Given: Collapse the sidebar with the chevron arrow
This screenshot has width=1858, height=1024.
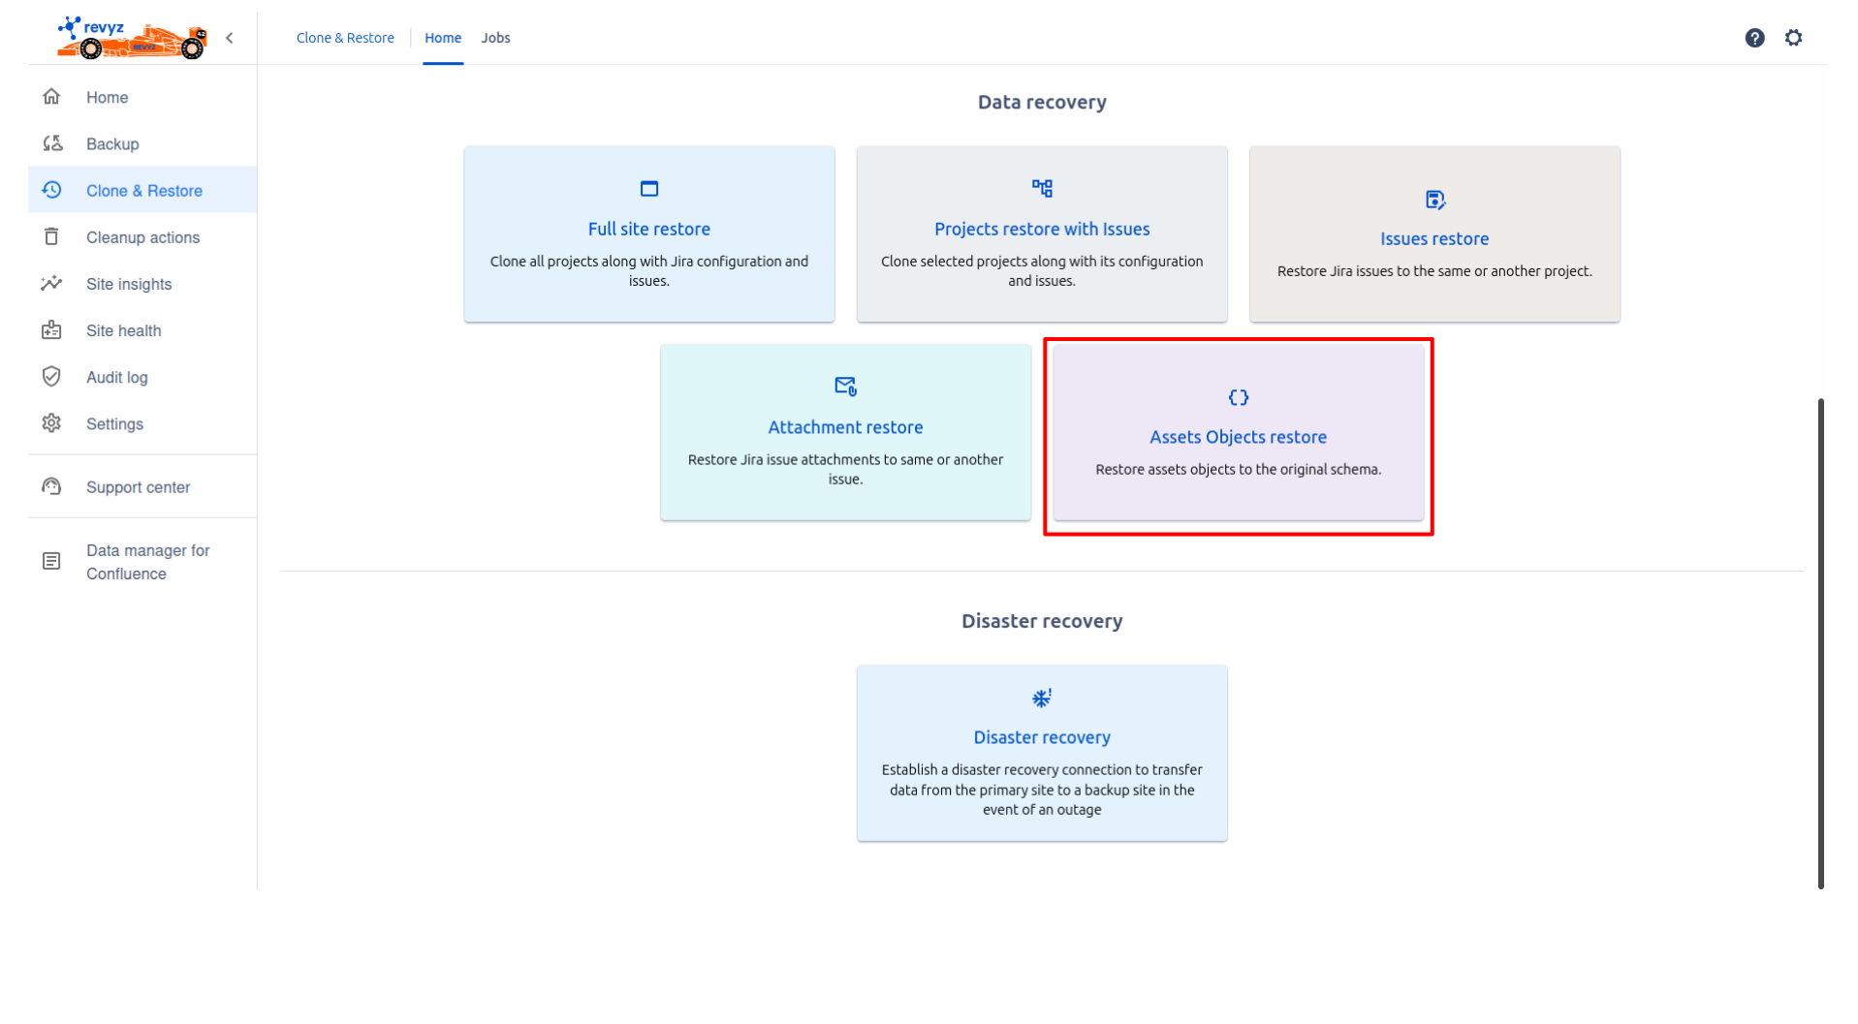Looking at the screenshot, I should click(x=230, y=38).
